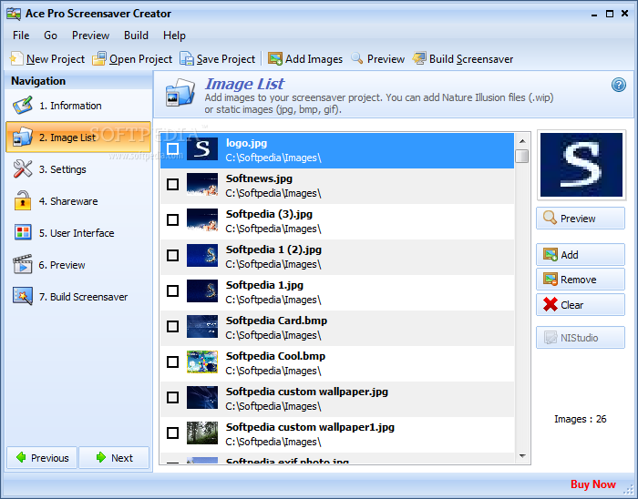Select the 2. Image List step
This screenshot has width=638, height=499.
pyautogui.click(x=78, y=137)
